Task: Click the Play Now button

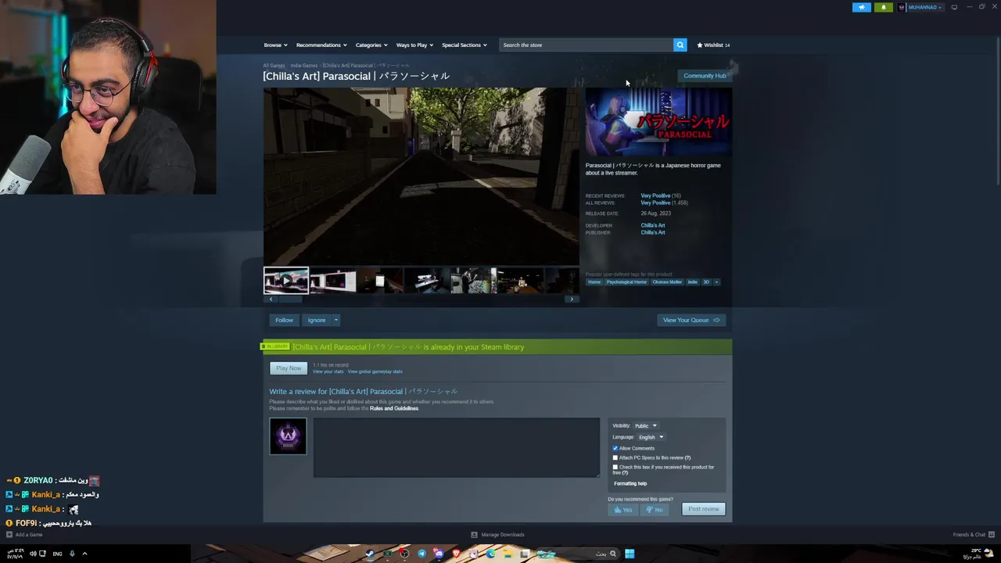Action: tap(289, 368)
